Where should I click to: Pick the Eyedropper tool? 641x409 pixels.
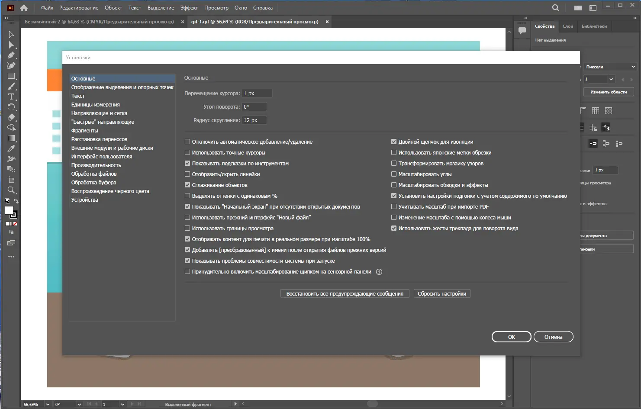[11, 148]
